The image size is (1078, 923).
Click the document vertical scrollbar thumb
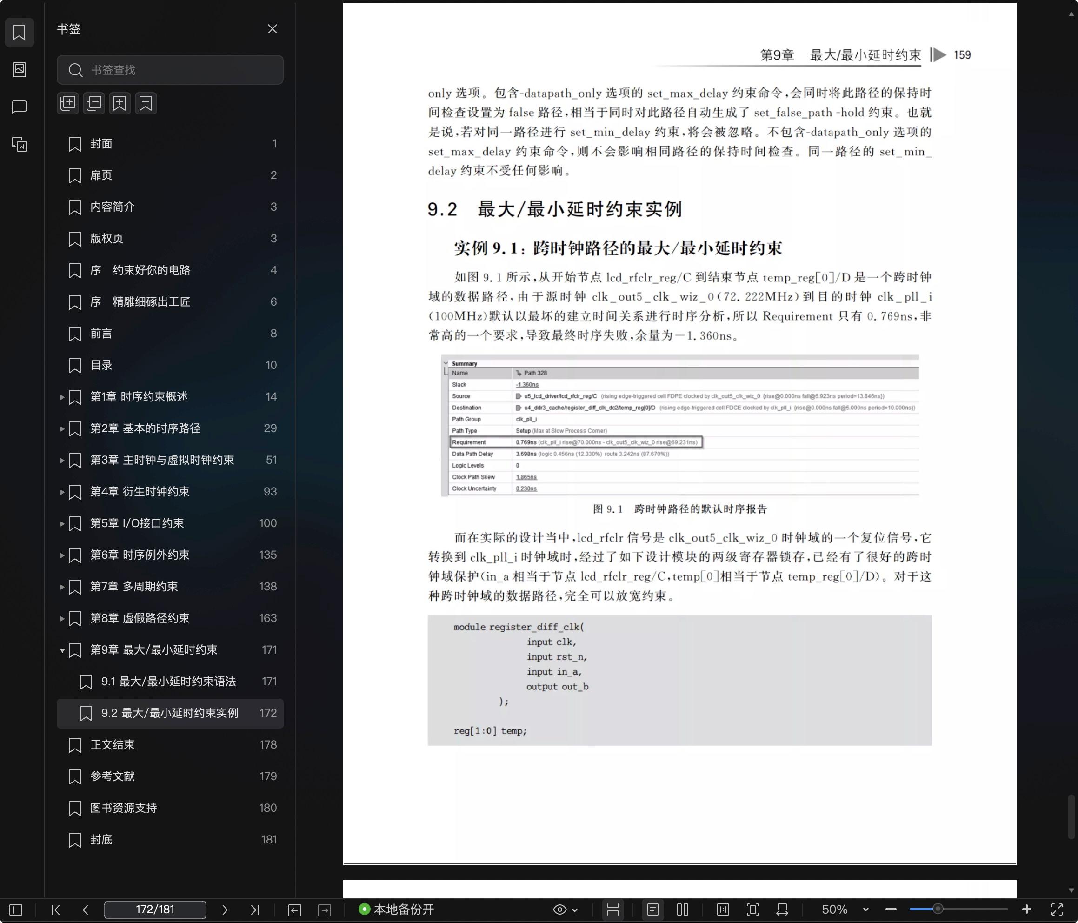point(1072,817)
